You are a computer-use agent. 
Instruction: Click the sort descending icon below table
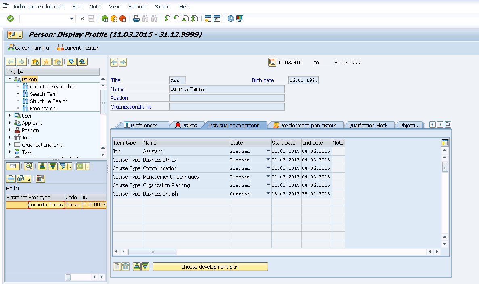145,267
